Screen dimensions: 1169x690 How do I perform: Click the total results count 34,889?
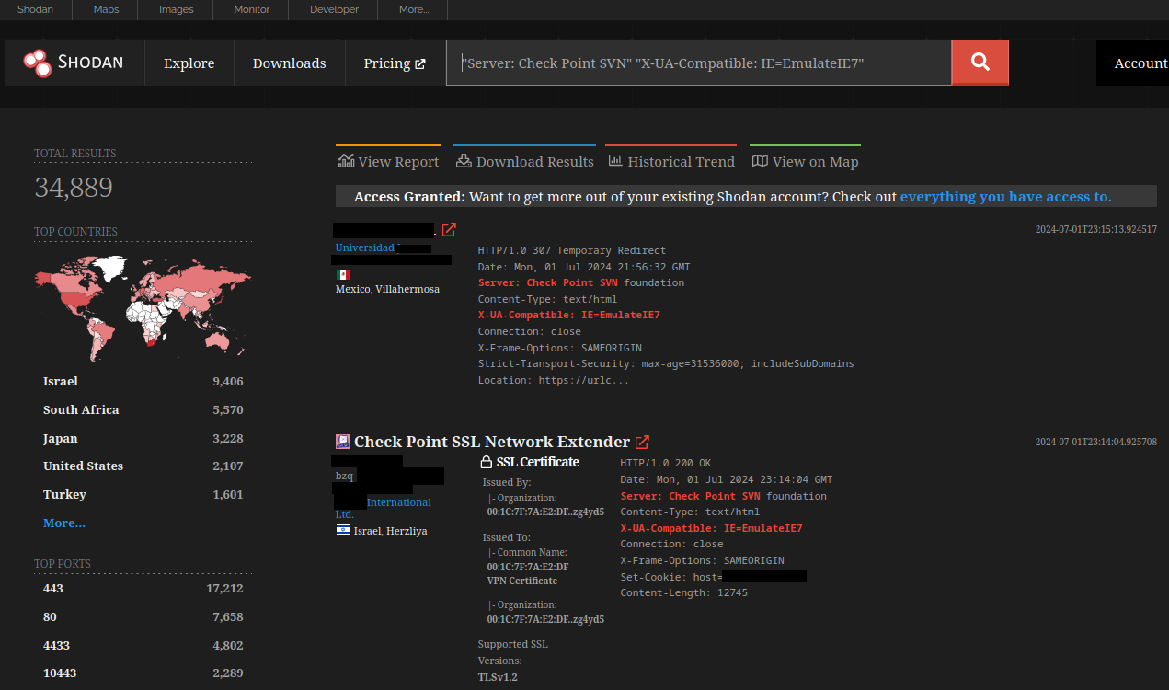74,188
